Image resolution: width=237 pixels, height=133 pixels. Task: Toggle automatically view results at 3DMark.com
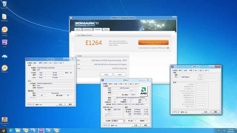(x=168, y=48)
